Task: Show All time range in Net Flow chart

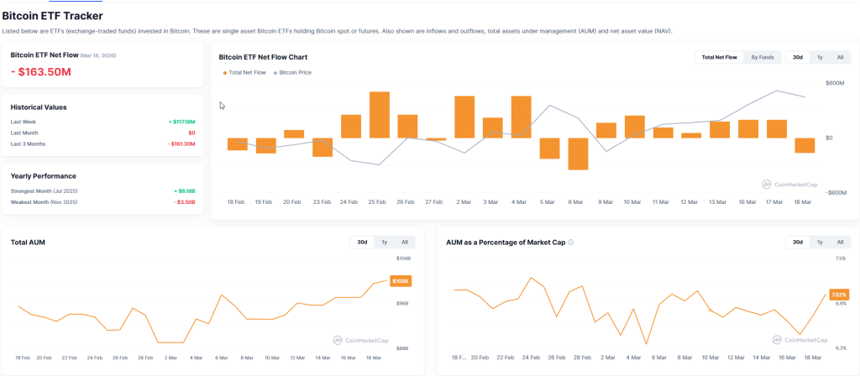Action: point(840,57)
